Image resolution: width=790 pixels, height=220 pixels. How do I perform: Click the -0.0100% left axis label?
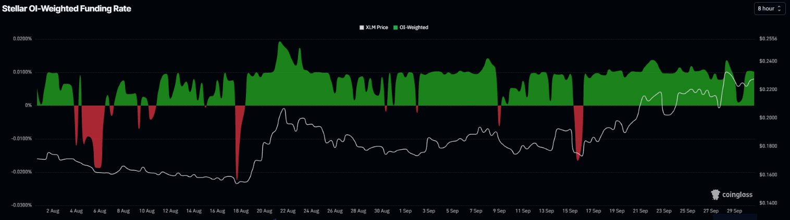click(21, 139)
